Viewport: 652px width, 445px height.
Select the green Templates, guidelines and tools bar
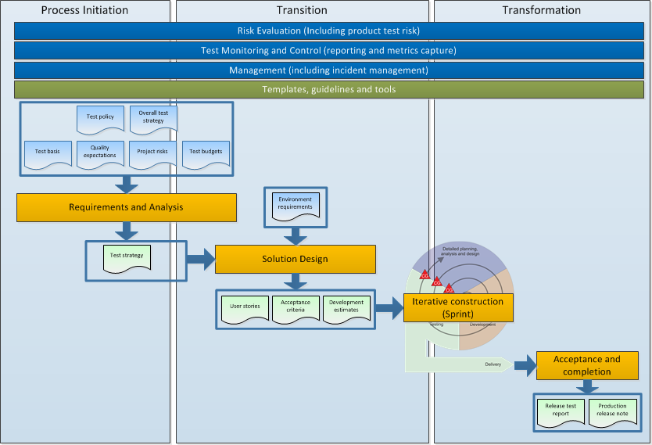(x=329, y=89)
